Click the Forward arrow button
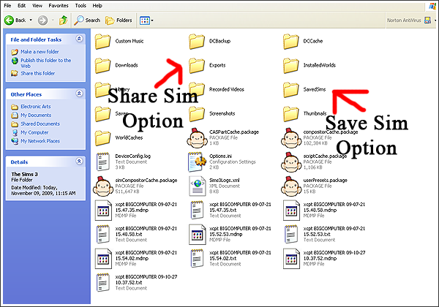The image size is (439, 307). (42, 20)
